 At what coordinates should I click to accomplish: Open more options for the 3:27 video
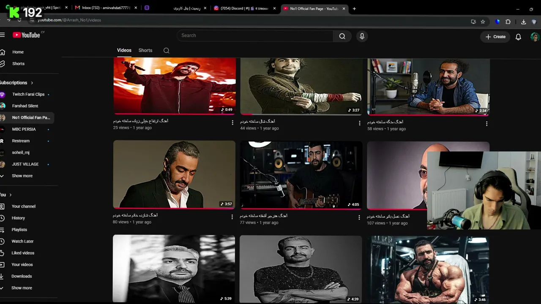[x=360, y=123]
